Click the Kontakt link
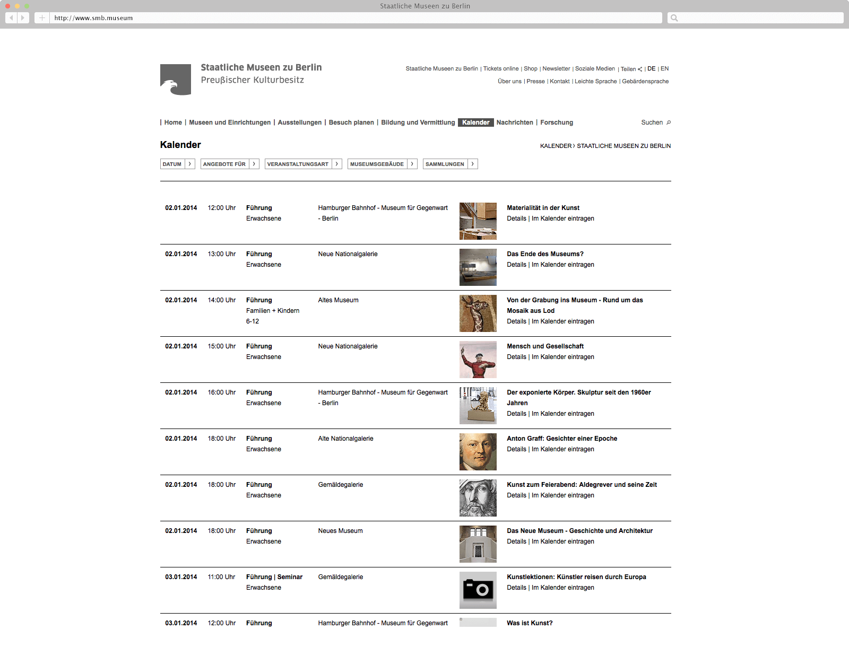This screenshot has height=647, width=849. pyautogui.click(x=560, y=81)
